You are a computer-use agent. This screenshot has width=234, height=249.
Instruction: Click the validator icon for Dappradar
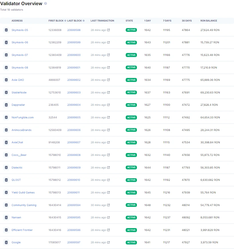coord(6,105)
